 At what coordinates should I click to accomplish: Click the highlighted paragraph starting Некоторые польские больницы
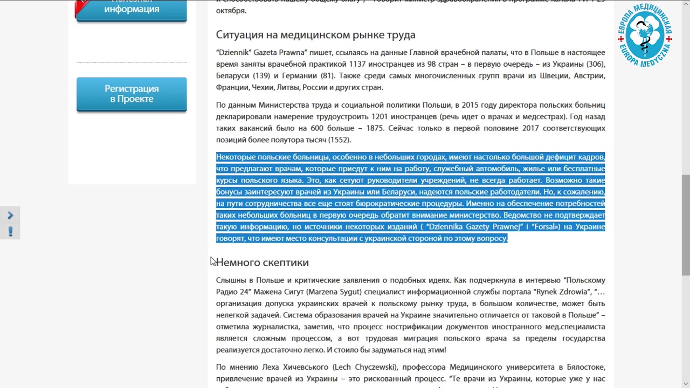(410, 197)
